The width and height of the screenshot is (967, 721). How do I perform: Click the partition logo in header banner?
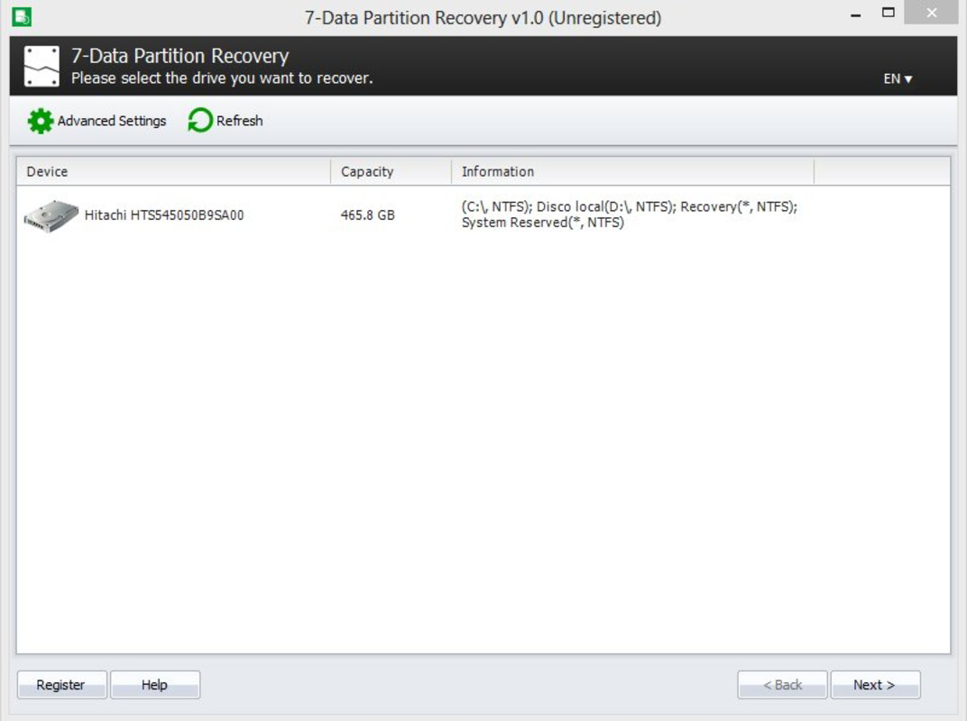41,66
